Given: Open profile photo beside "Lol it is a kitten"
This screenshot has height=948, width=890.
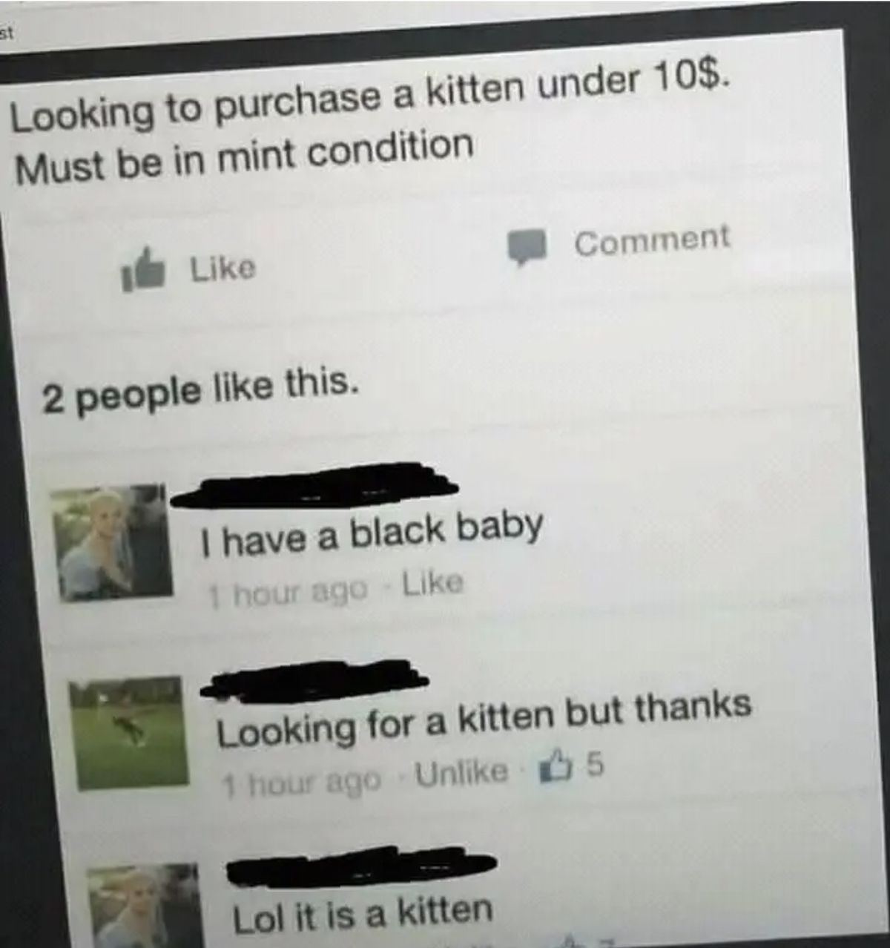Looking at the screenshot, I should point(145,906).
